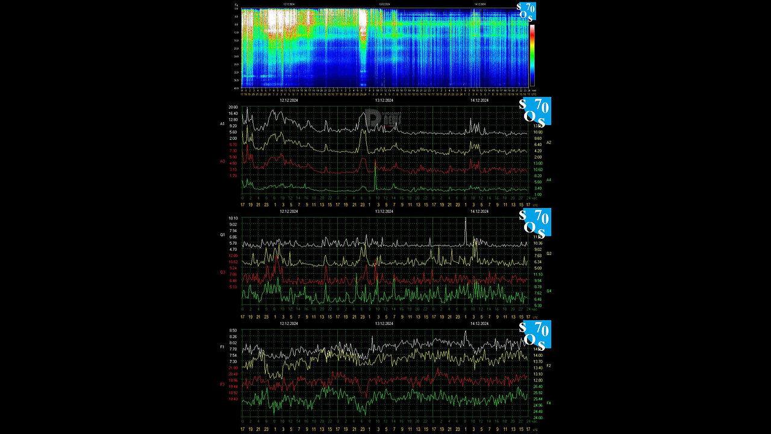Image resolution: width=771 pixels, height=434 pixels.
Task: Click the green Q4 label
Action: click(549, 291)
